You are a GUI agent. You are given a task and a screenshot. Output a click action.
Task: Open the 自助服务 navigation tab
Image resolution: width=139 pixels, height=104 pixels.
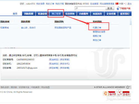(x=84, y=14)
